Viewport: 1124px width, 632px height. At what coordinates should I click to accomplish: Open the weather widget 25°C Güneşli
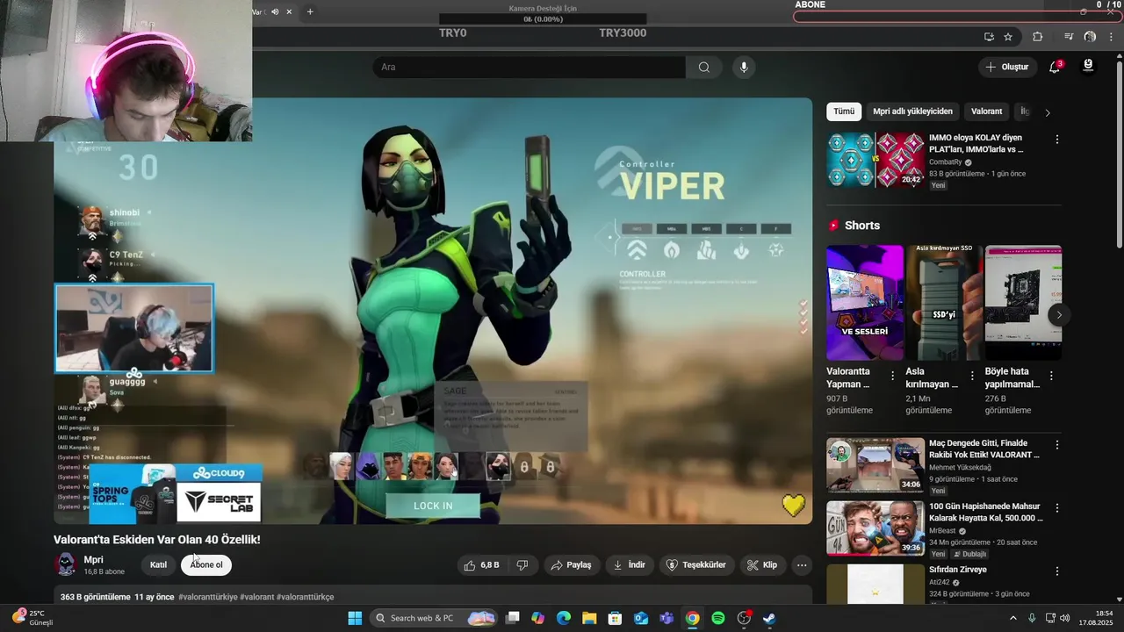click(x=33, y=618)
